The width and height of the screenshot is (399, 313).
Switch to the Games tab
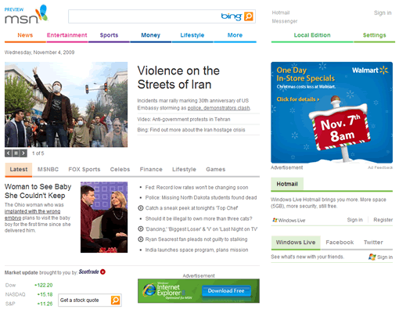pos(216,170)
